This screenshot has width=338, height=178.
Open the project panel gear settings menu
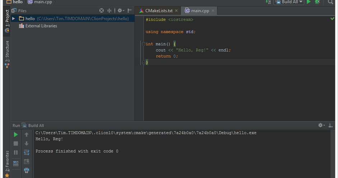coord(121,10)
